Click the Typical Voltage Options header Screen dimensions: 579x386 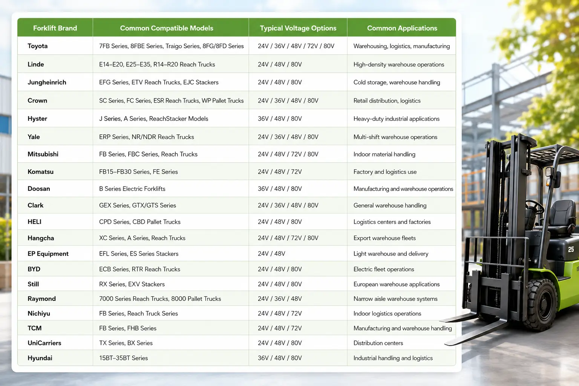(x=298, y=28)
